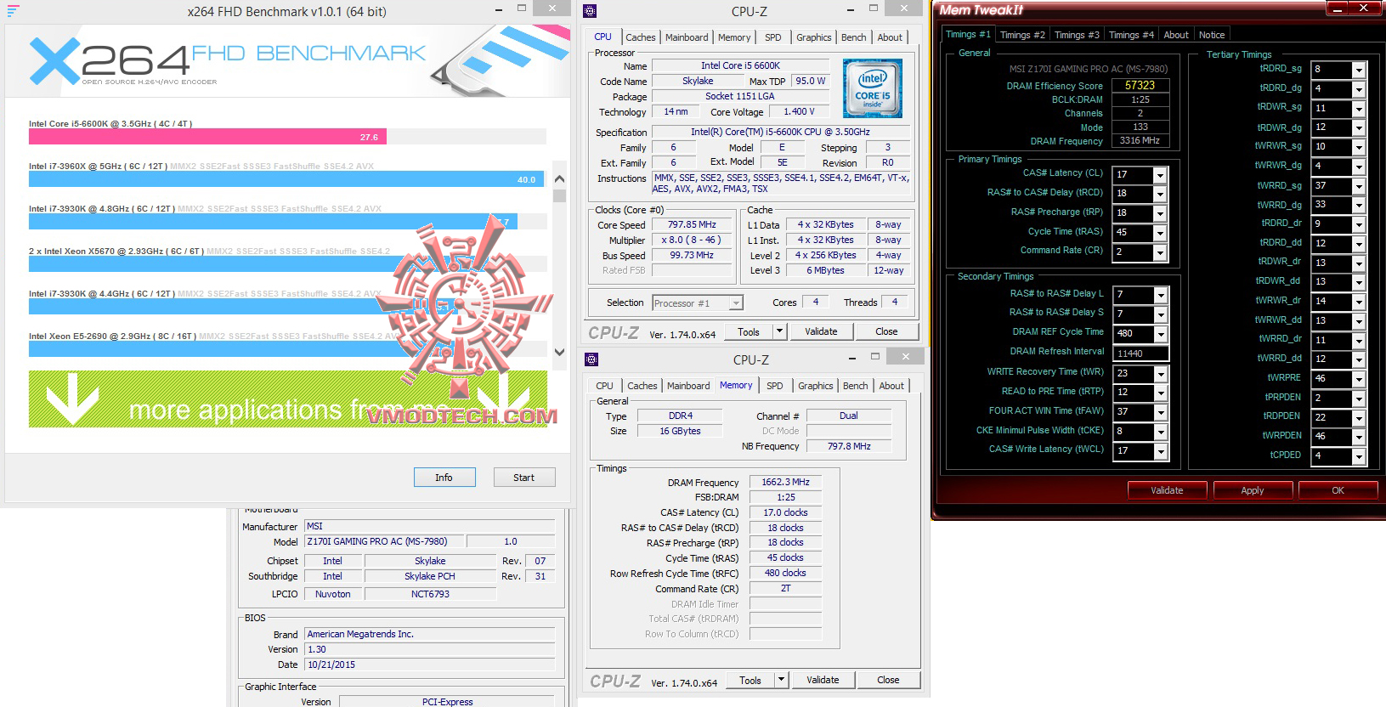
Task: Expand Cycle Time (tRAS) dropdown
Action: click(x=1161, y=233)
